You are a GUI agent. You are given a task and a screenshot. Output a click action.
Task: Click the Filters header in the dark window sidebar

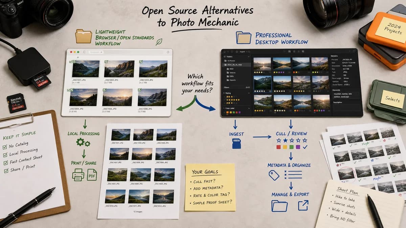227,87
